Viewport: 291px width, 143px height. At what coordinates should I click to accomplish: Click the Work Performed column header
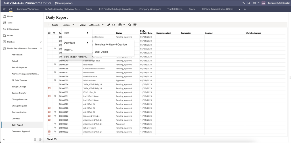[253, 33]
